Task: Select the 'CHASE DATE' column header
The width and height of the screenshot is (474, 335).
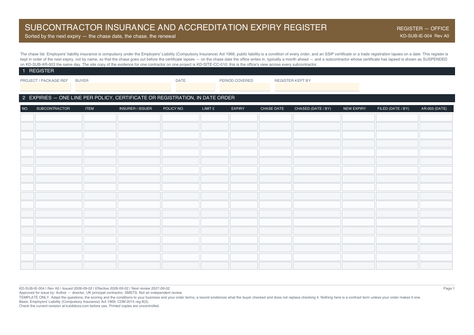Action: click(272, 109)
